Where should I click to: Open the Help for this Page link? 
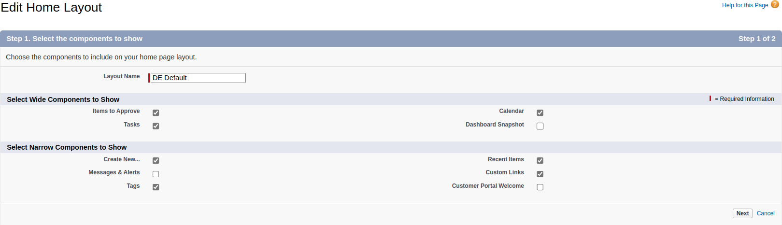pos(745,5)
